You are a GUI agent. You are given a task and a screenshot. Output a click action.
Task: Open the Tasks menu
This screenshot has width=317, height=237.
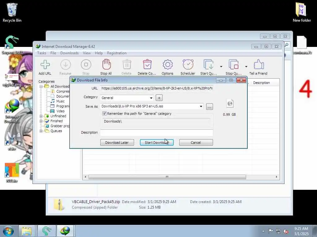click(42, 53)
